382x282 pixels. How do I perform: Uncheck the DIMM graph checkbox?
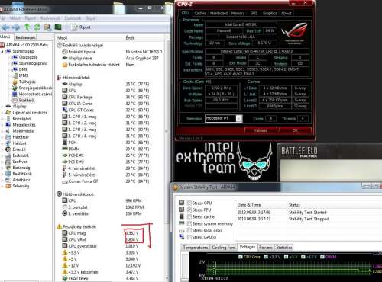(322, 257)
